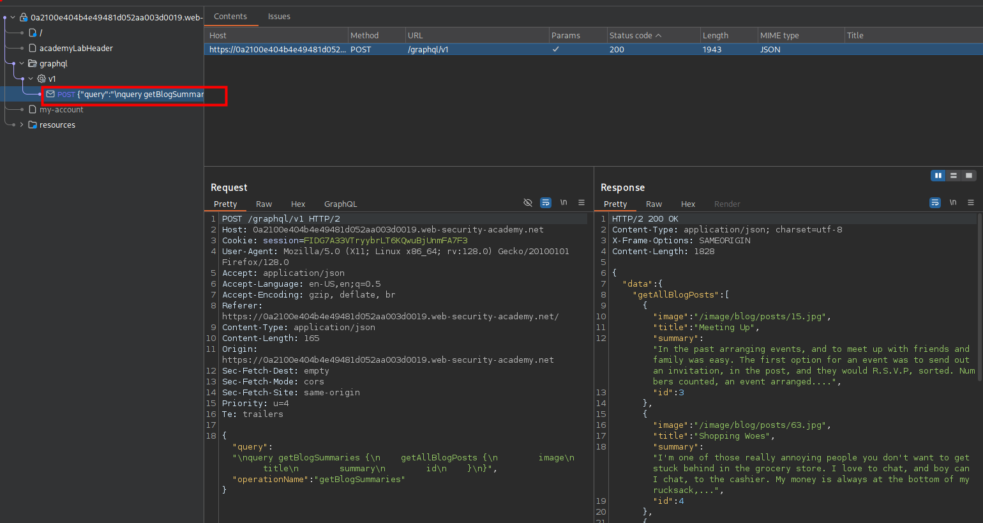
Task: Sort table by Status code column header
Action: (x=635, y=36)
